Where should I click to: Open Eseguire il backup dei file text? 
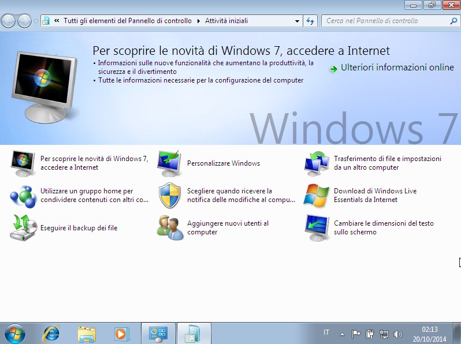(79, 228)
